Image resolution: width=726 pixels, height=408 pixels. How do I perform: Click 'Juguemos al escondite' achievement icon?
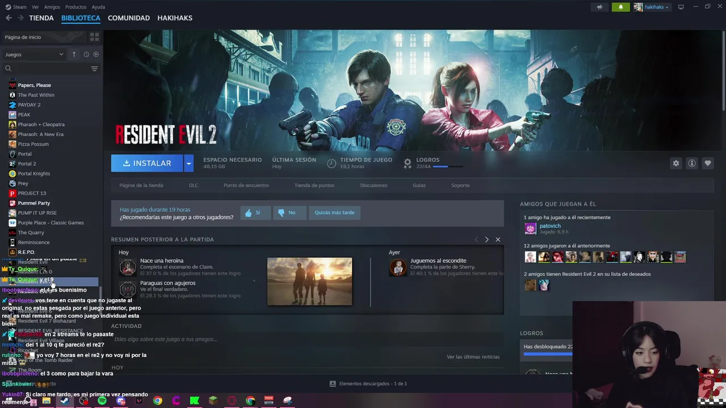398,267
